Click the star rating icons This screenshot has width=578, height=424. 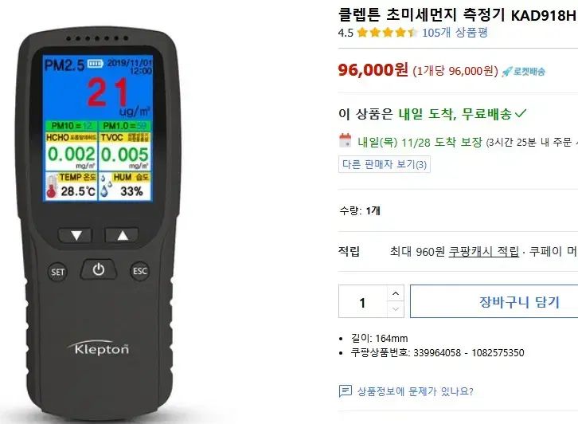(x=388, y=33)
